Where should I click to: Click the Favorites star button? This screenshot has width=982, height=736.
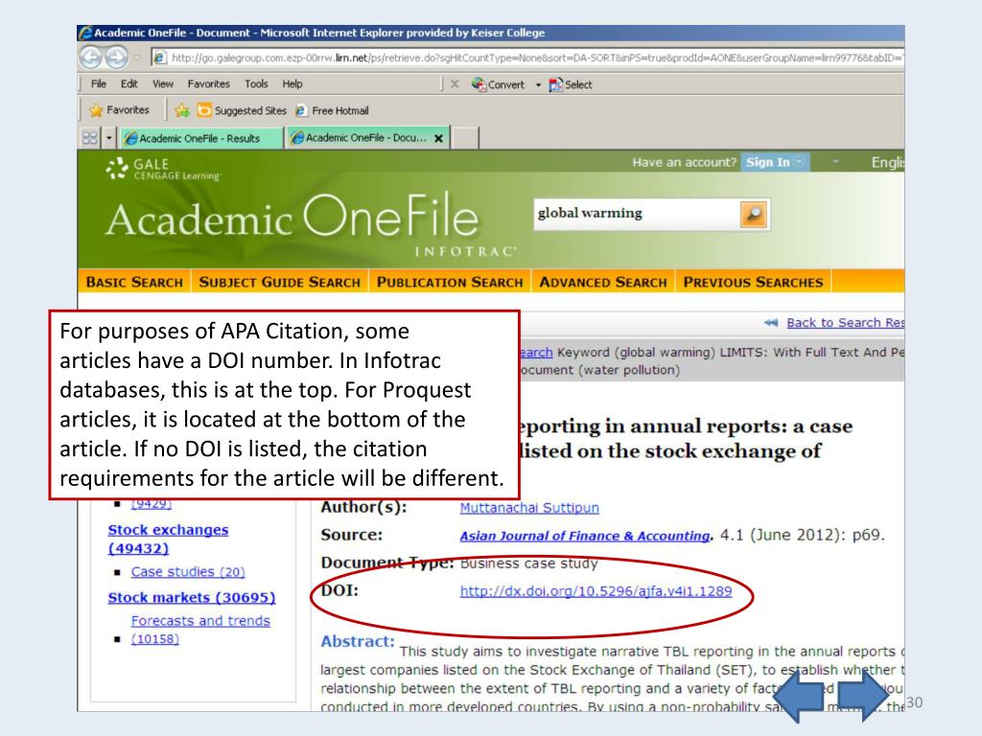point(119,110)
